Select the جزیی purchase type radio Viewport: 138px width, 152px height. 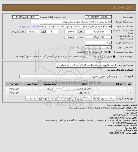[114, 56]
